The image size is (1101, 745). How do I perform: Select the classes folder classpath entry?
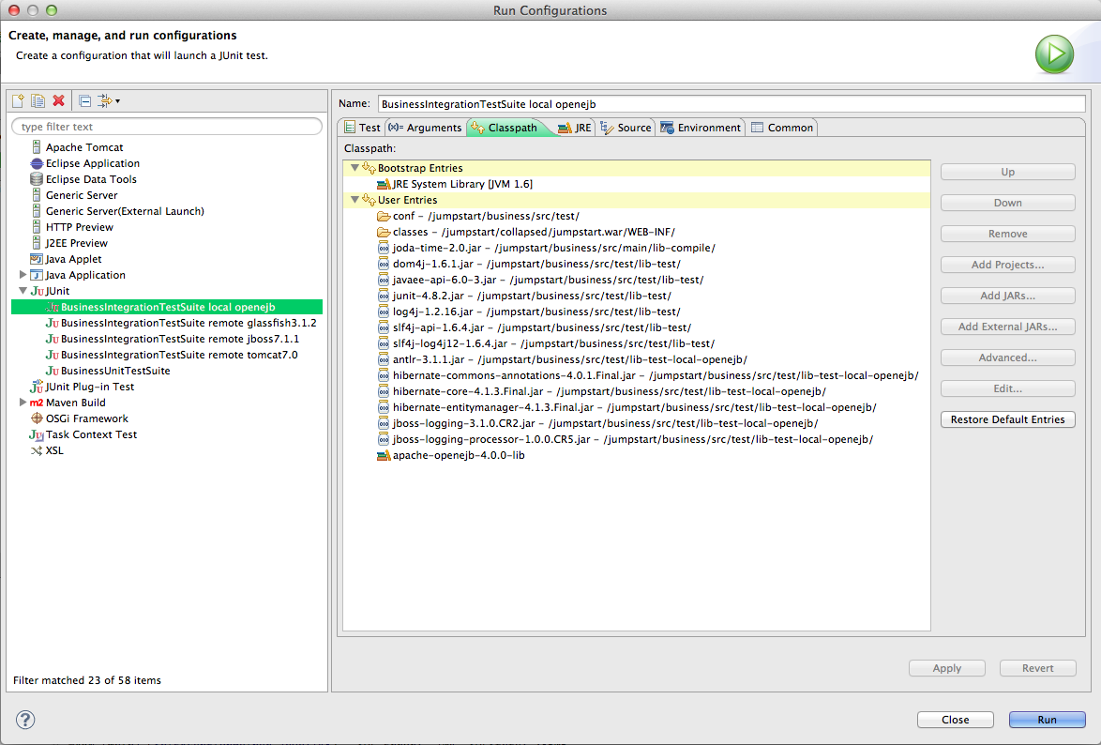526,232
